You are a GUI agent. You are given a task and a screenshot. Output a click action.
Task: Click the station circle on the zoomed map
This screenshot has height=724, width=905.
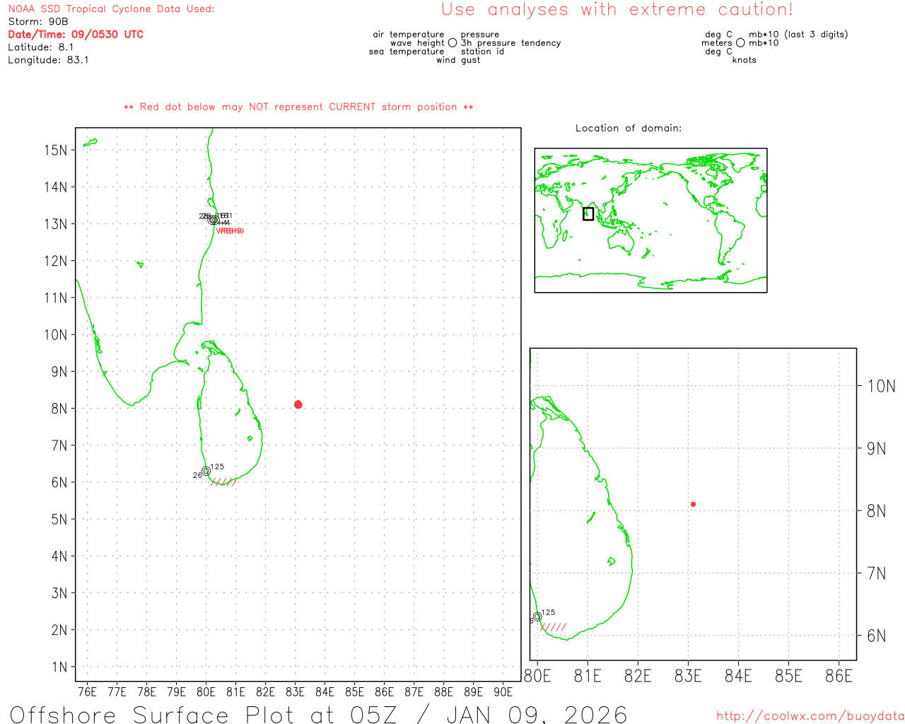(x=537, y=617)
